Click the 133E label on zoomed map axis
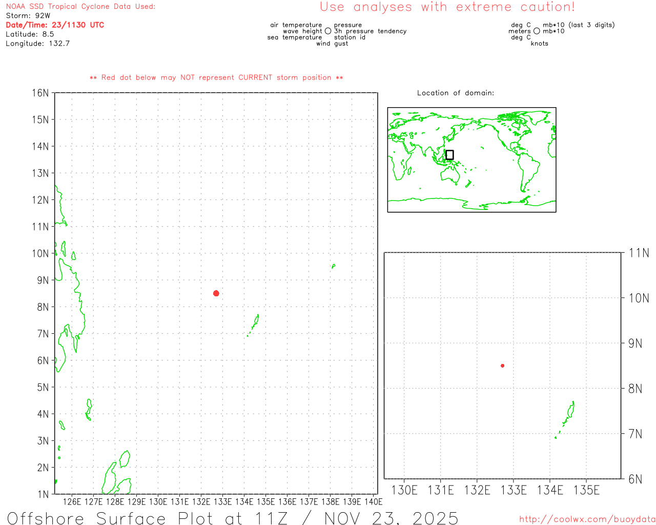 (x=514, y=490)
